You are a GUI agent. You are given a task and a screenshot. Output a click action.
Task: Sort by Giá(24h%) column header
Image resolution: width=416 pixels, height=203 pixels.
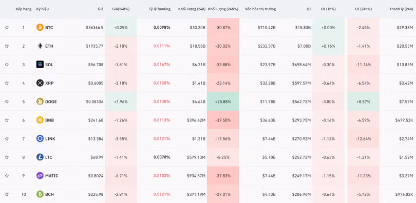[x=121, y=9]
